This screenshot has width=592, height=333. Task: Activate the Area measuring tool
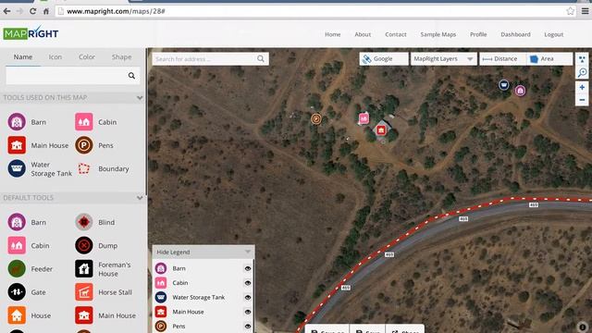click(549, 59)
